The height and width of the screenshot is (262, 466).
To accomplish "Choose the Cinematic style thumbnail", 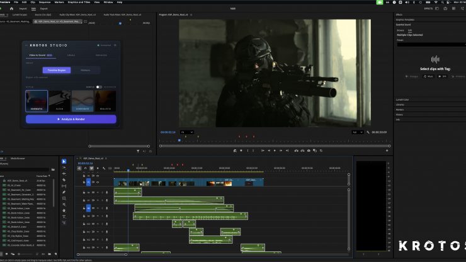I will [37, 101].
